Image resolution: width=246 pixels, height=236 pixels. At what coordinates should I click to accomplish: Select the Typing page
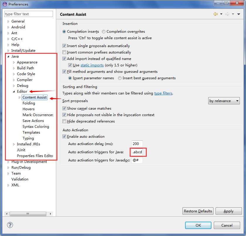pos(28,138)
